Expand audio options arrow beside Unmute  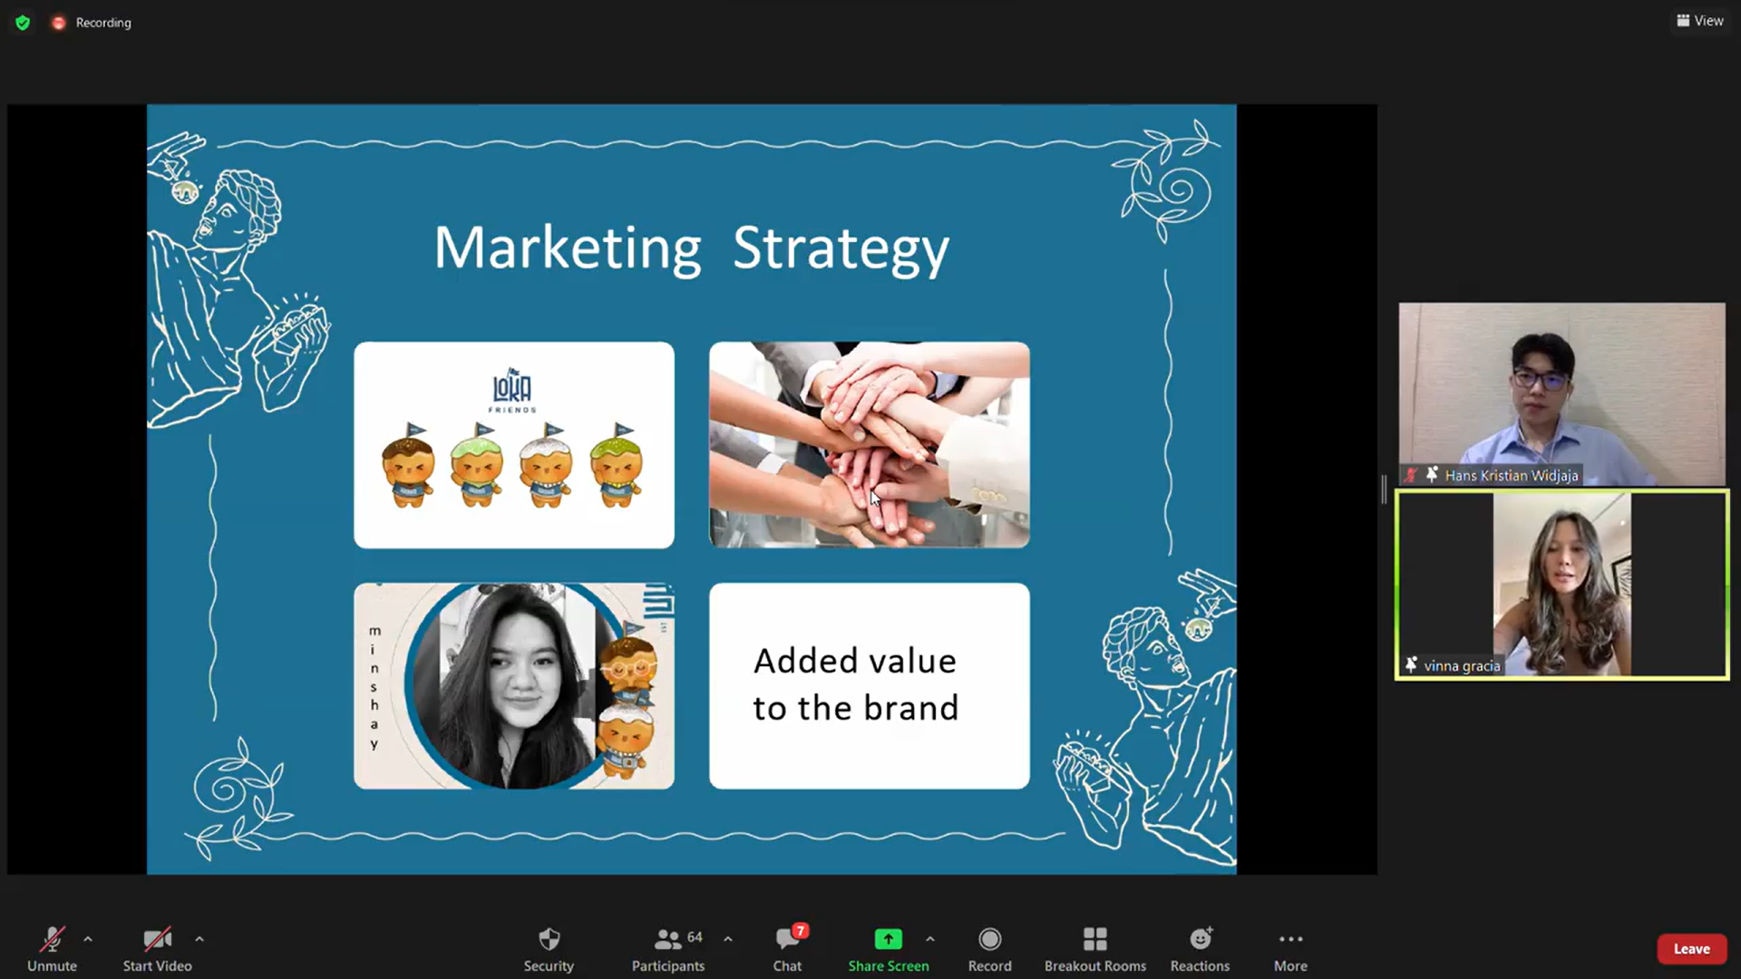pyautogui.click(x=88, y=939)
